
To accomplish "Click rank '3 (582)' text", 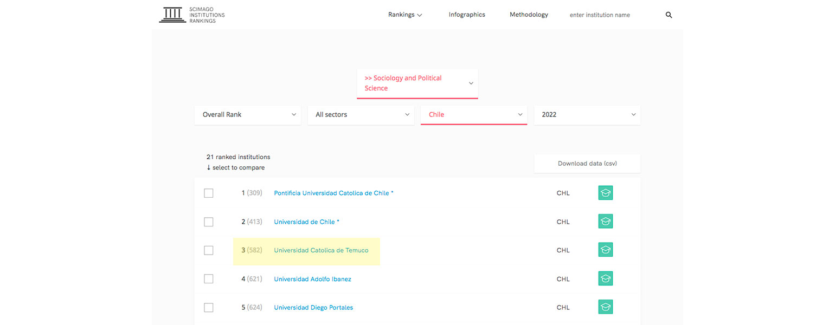I will point(252,250).
